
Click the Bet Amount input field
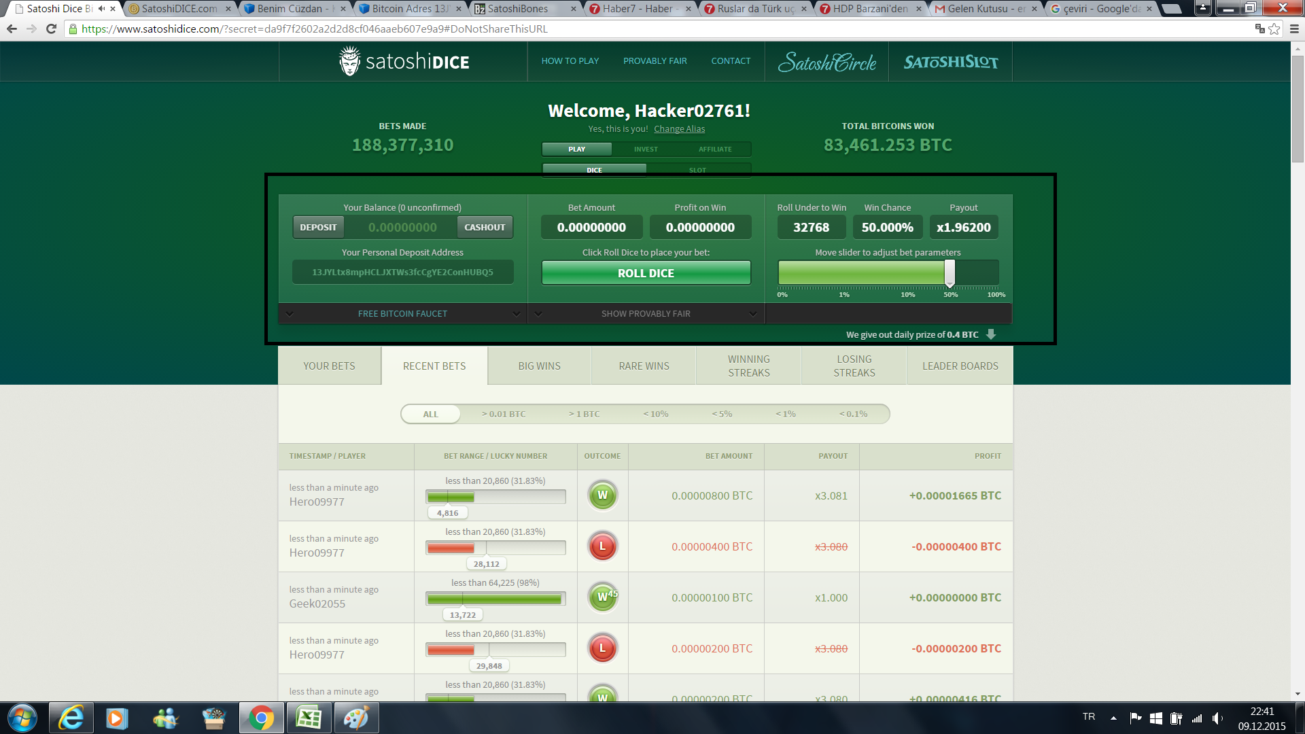click(x=591, y=227)
